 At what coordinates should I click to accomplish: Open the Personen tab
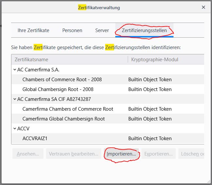72,30
